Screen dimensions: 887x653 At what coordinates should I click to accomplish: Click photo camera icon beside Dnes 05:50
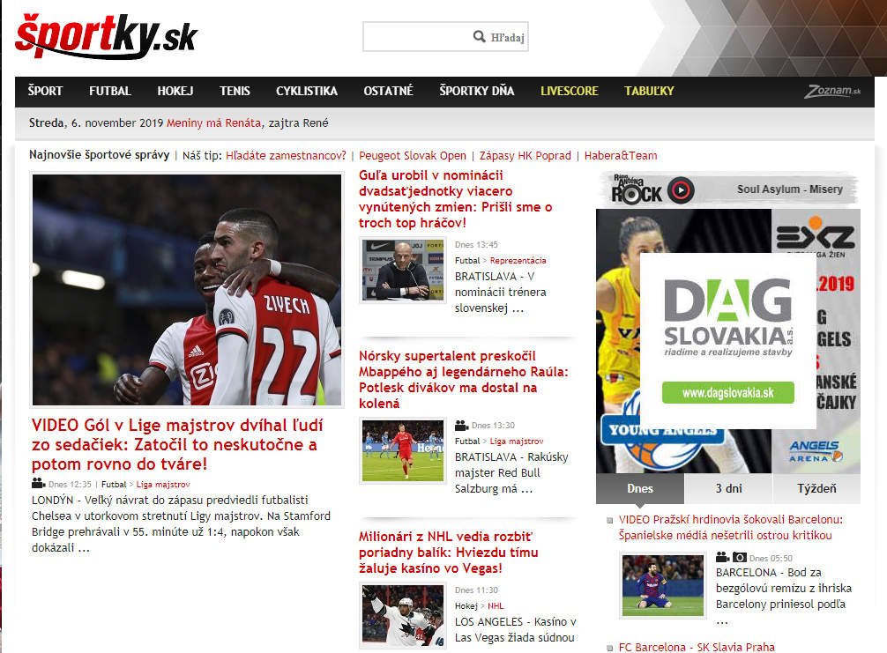pyautogui.click(x=740, y=558)
